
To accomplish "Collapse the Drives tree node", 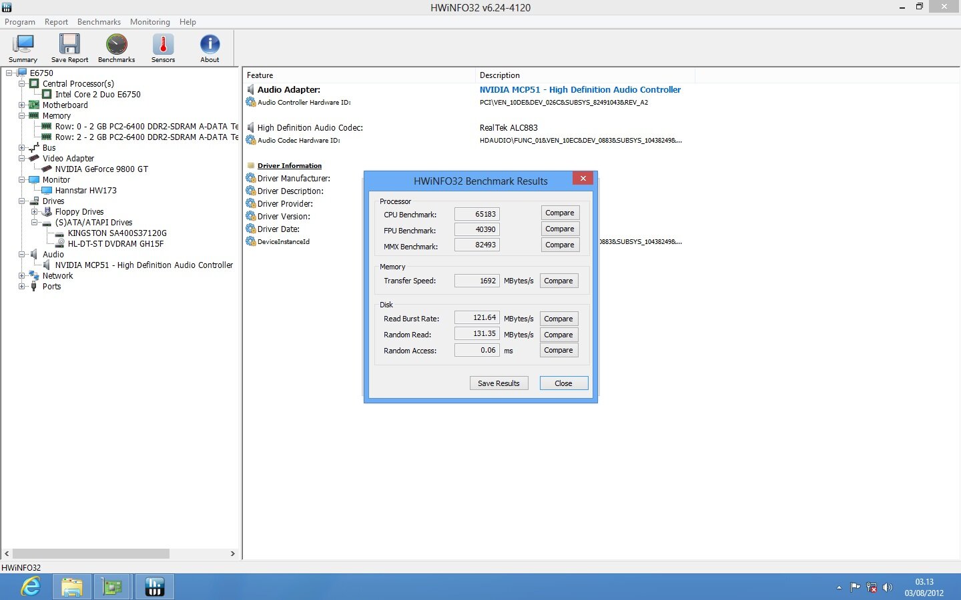I will click(22, 201).
